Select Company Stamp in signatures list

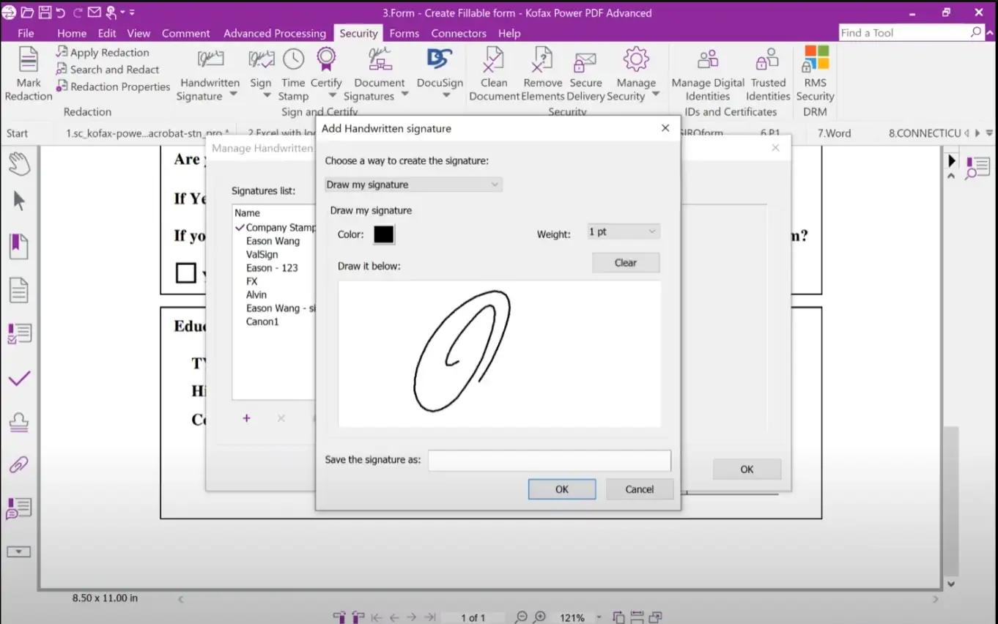[x=280, y=228]
